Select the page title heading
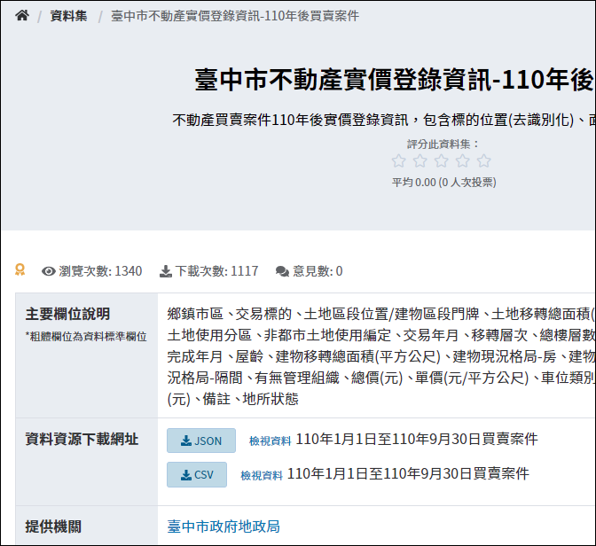 pos(395,80)
